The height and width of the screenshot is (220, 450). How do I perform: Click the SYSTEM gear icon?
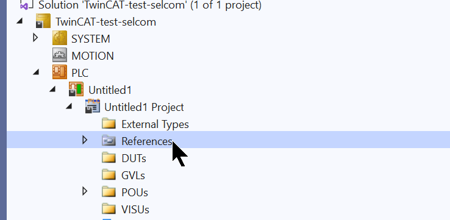point(60,38)
